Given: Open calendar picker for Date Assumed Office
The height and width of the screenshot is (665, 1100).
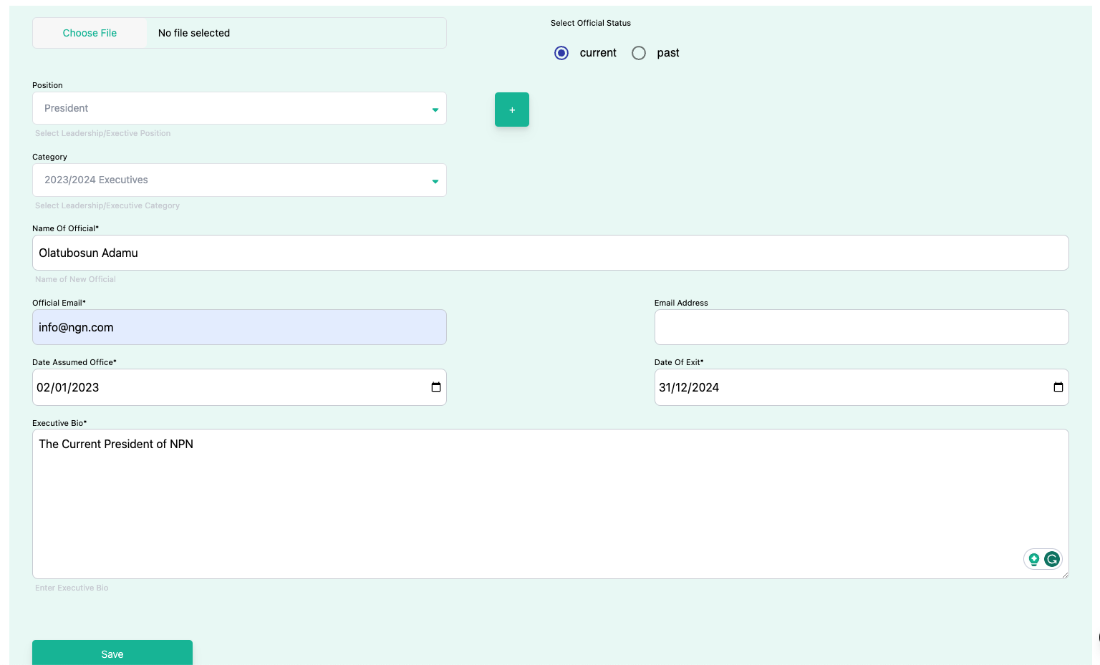Looking at the screenshot, I should [435, 387].
